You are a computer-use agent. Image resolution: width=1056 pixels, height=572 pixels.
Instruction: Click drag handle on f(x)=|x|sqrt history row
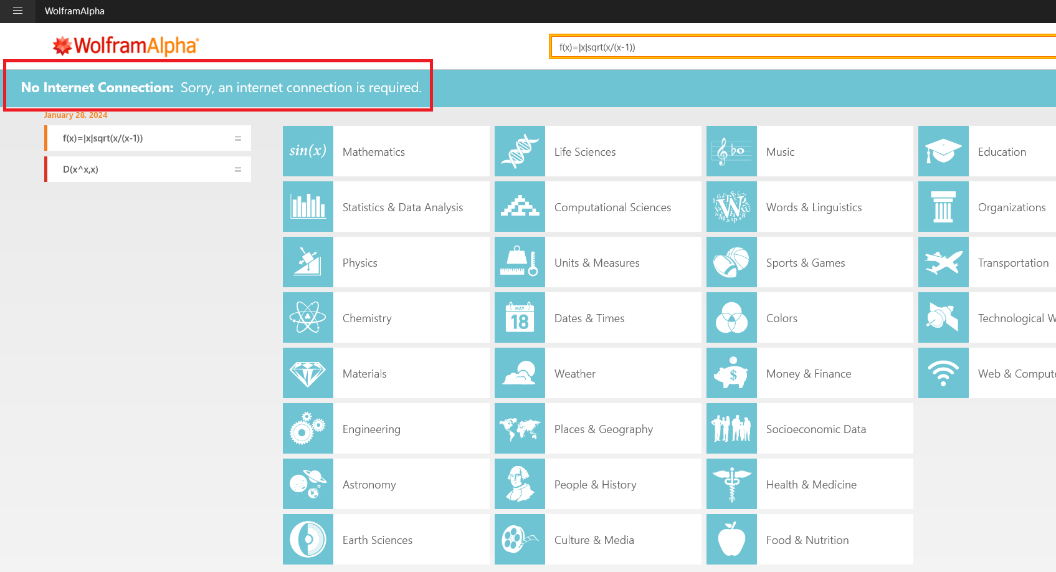point(238,138)
